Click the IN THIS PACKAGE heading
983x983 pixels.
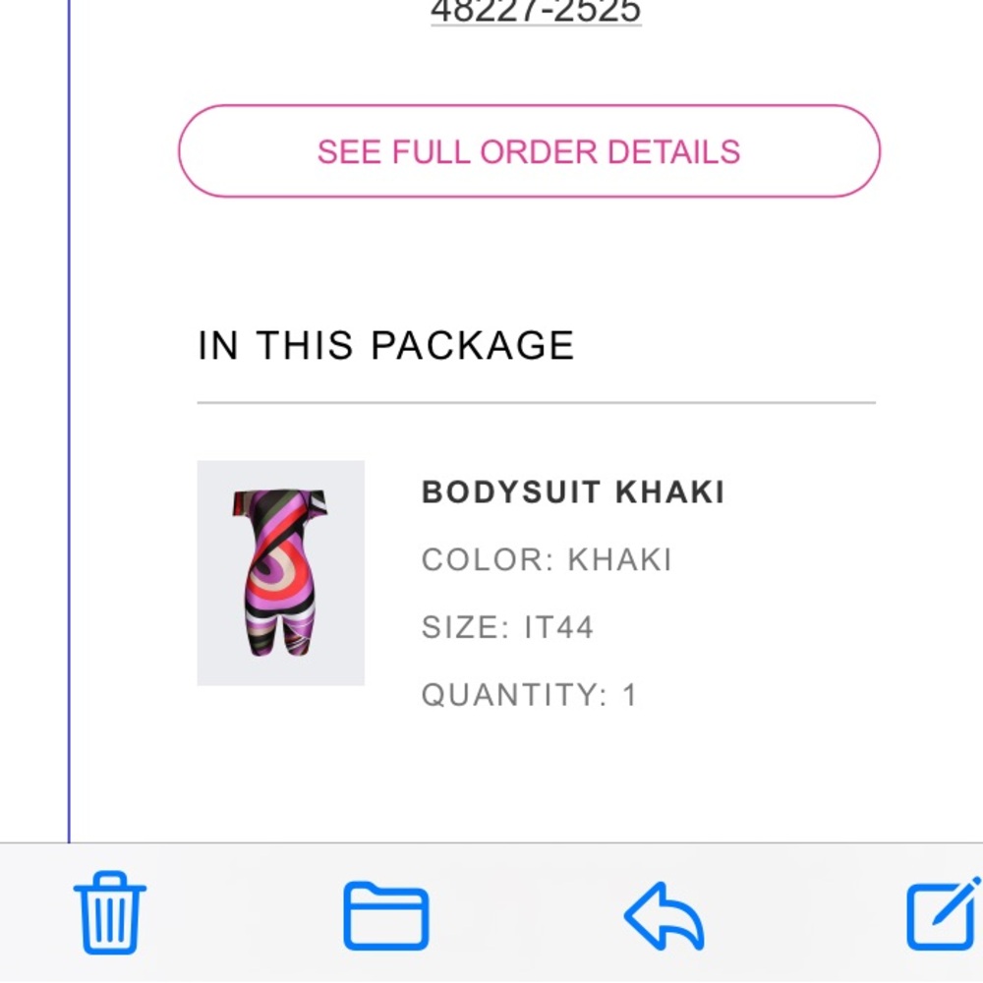(386, 346)
